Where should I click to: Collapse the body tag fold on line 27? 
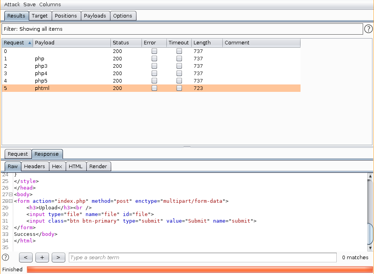click(10, 194)
